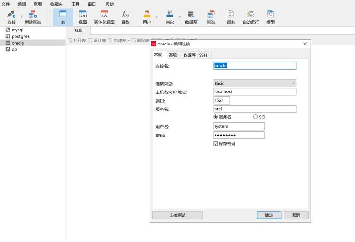The height and width of the screenshot is (242, 355).
Task: Select the 表 (Table) toolbar icon
Action: tap(63, 17)
